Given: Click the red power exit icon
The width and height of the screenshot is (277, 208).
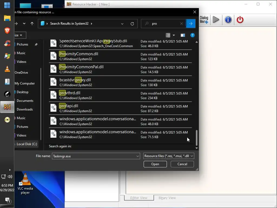Looking at the screenshot, I should (x=240, y=19).
